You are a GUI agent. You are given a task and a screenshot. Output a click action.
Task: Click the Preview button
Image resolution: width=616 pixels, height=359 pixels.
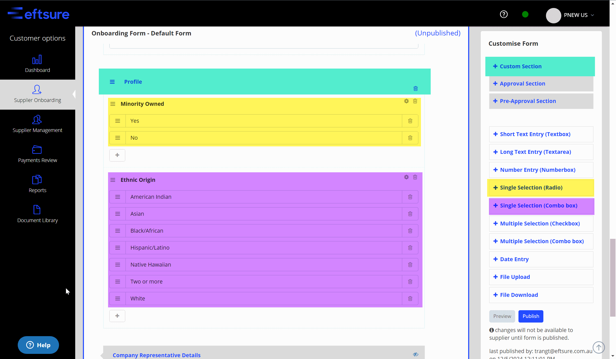(502, 316)
